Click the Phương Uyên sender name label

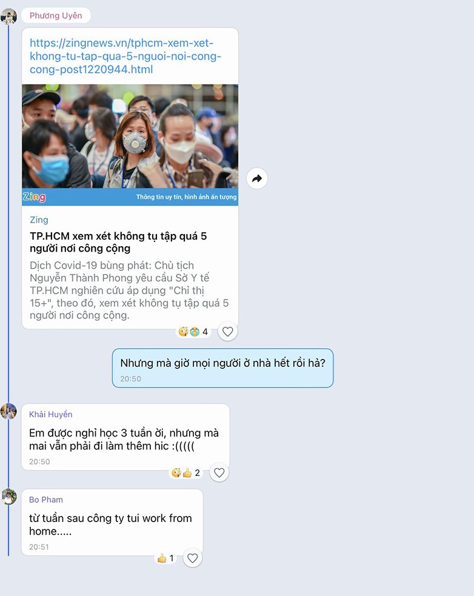point(56,16)
